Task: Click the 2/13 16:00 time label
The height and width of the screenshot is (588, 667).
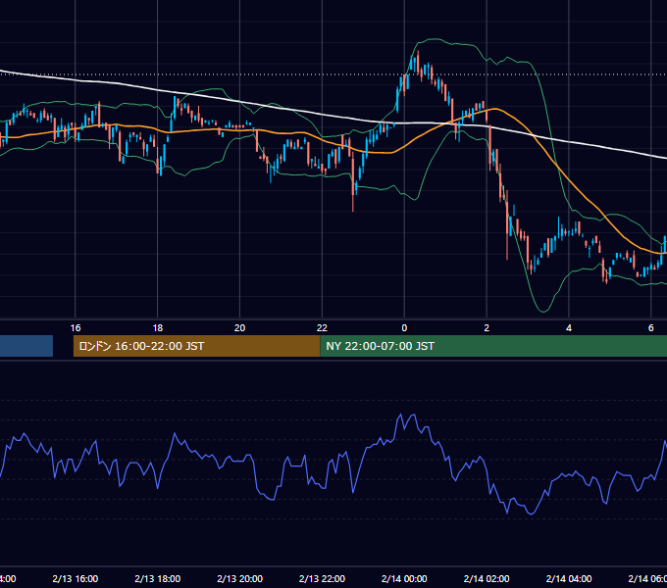Action: click(x=76, y=578)
